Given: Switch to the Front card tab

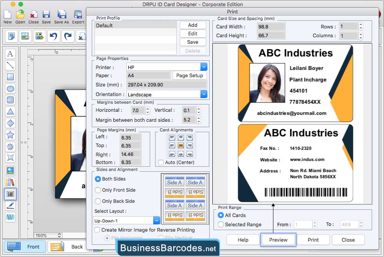Looking at the screenshot, I should [25, 247].
